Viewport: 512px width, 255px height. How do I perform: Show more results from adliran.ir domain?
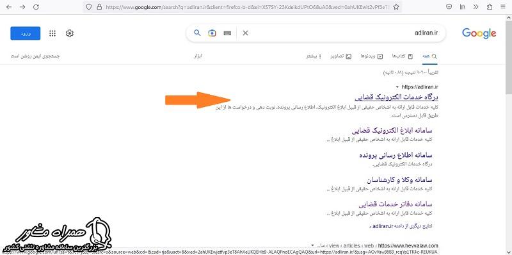(x=402, y=226)
